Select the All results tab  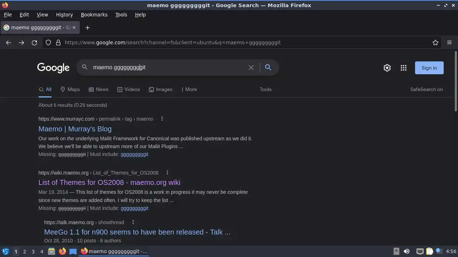(x=45, y=89)
